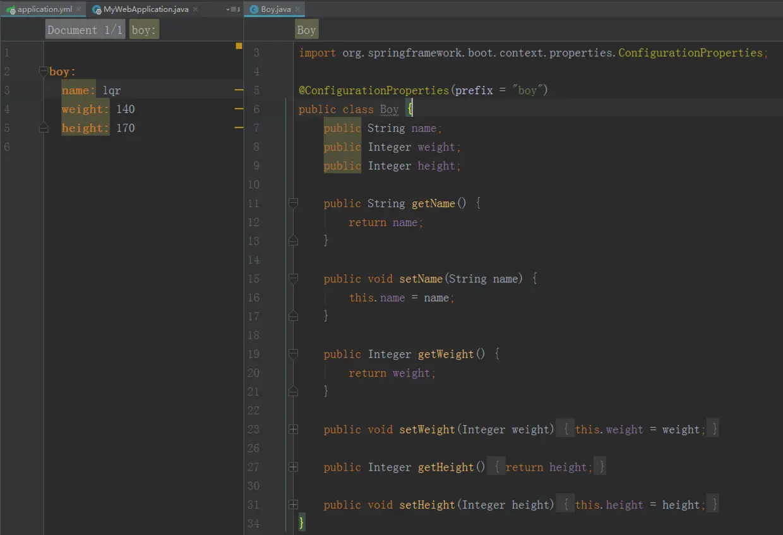Click the warning stripe mark beside weight line
783x535 pixels.
tap(239, 109)
